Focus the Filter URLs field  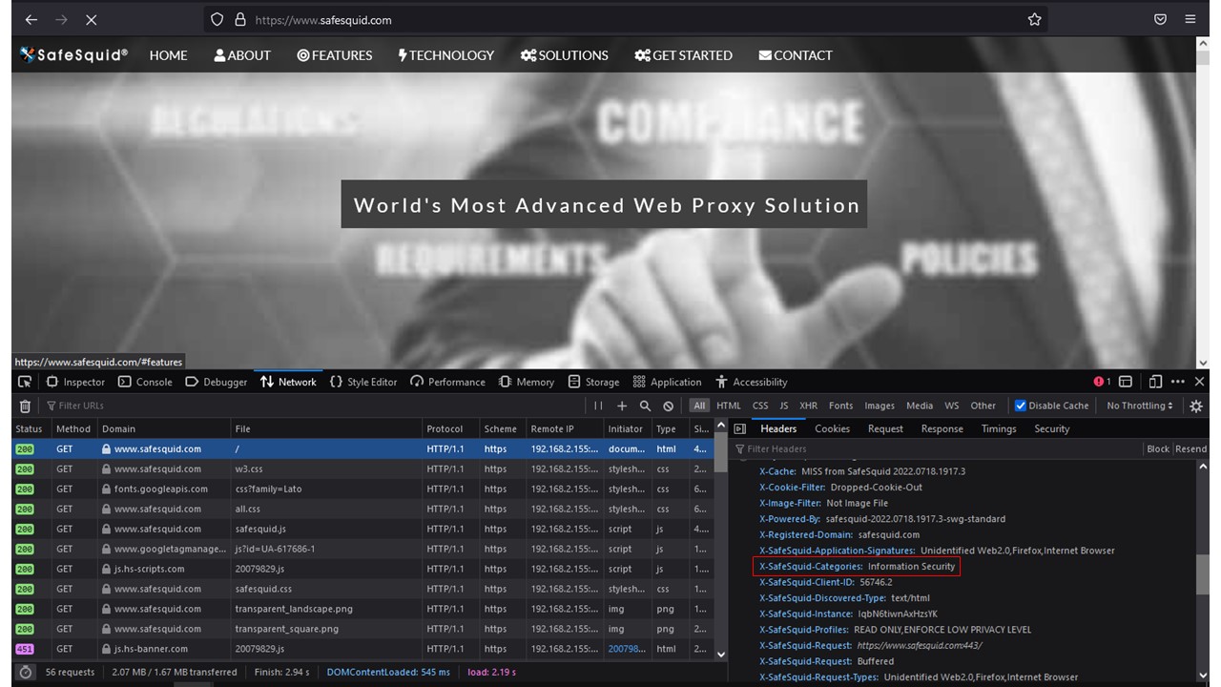[315, 406]
